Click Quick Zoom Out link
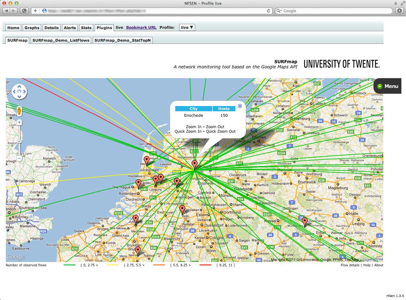 [221, 131]
